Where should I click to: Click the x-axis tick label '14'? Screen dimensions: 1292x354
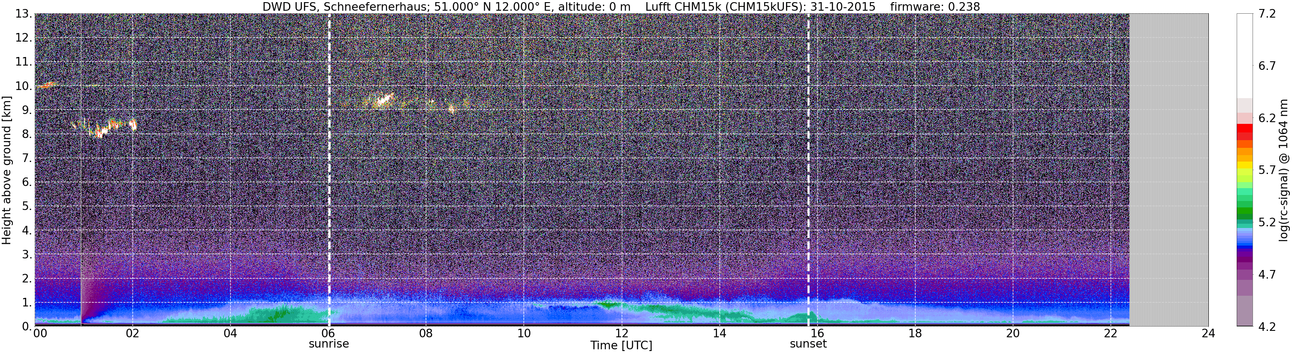click(x=719, y=333)
